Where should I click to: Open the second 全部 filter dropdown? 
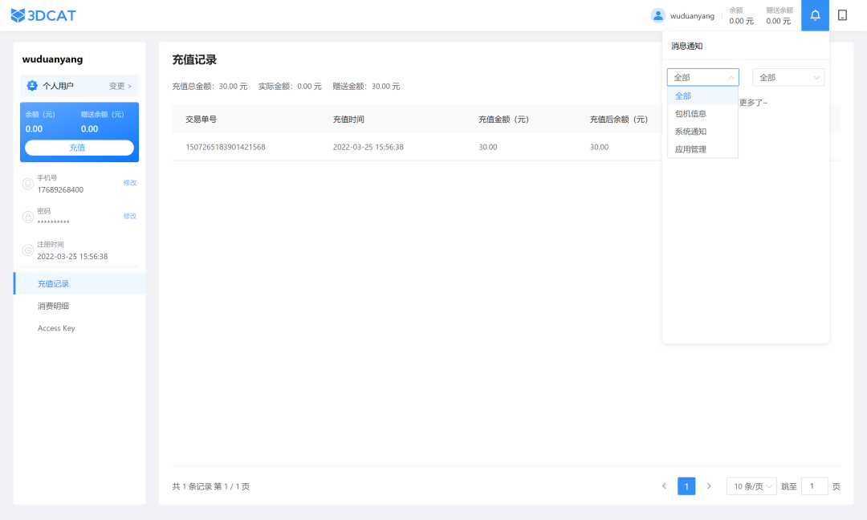coord(788,78)
